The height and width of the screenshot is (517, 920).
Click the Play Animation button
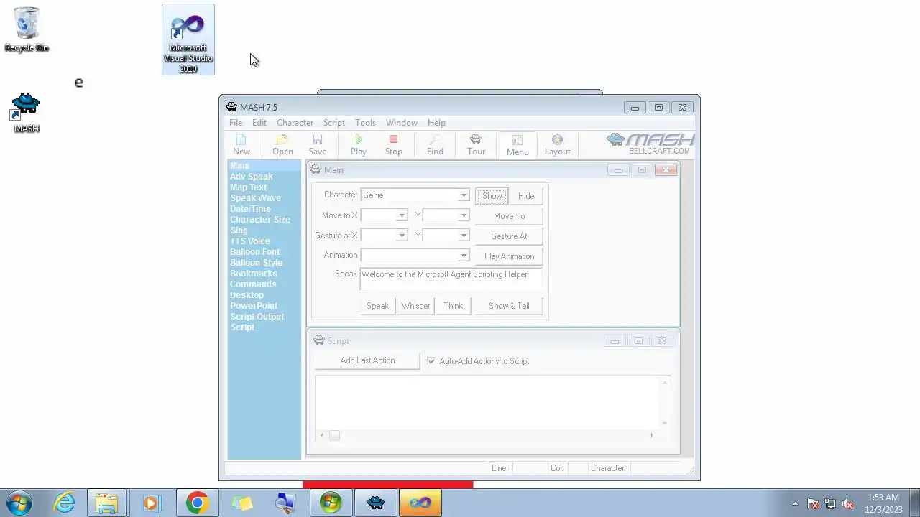(509, 256)
